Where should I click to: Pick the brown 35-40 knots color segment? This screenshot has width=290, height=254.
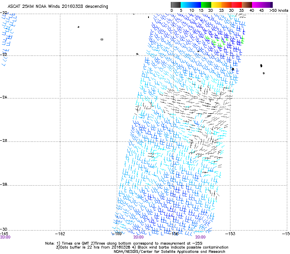[247, 5]
